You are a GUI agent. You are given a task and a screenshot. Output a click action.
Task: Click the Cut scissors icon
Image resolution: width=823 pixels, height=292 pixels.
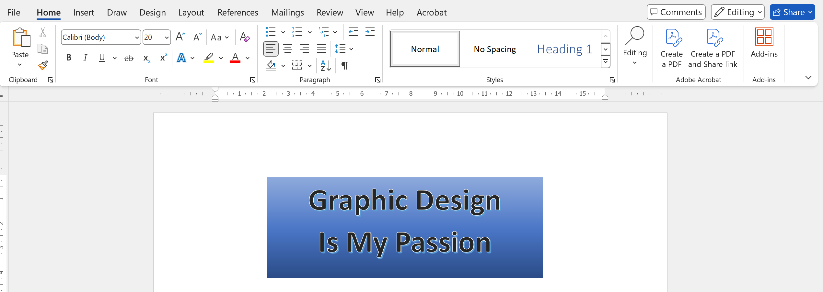[43, 32]
